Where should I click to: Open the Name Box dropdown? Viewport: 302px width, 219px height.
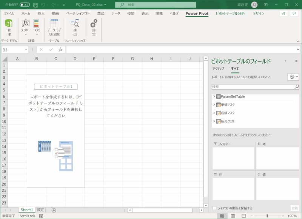pos(26,50)
